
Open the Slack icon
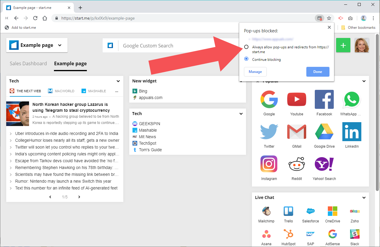tap(355, 234)
